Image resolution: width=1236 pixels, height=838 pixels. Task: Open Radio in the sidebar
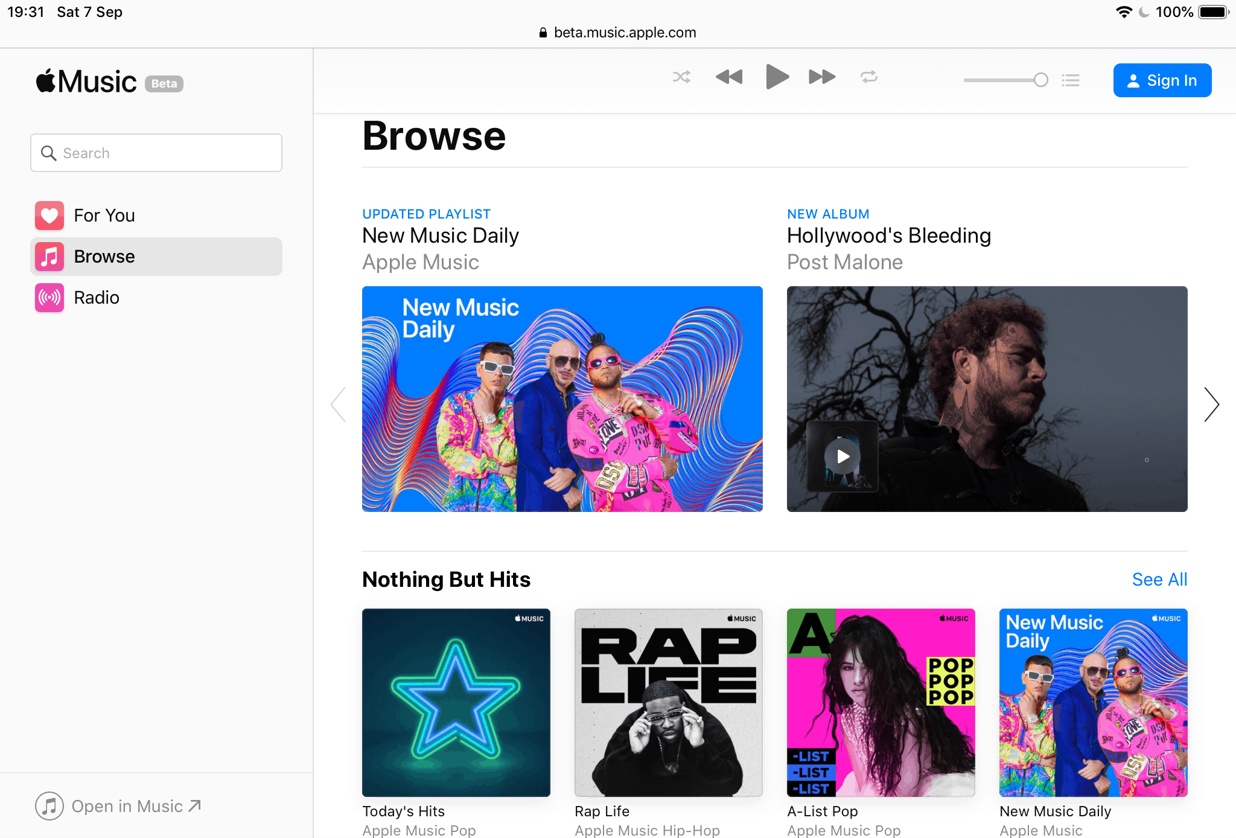click(156, 298)
